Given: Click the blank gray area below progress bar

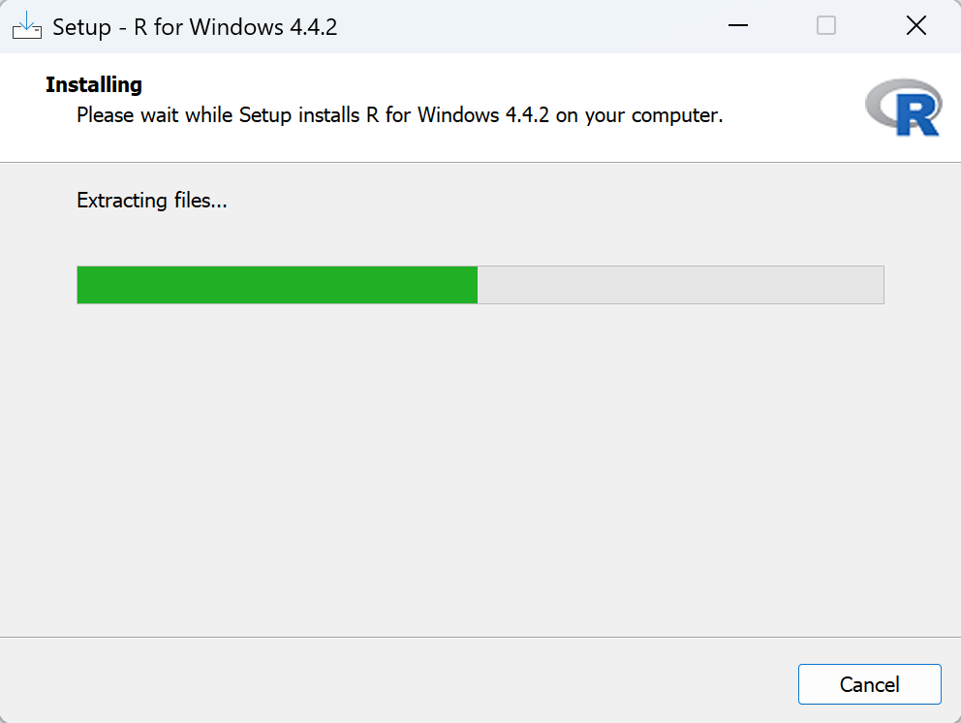Looking at the screenshot, I should tap(480, 465).
